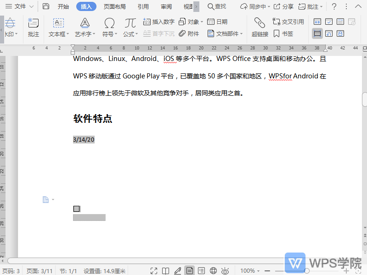The width and height of the screenshot is (367, 275).
Task: Toggle the checkbox form field in document
Action: (x=76, y=209)
